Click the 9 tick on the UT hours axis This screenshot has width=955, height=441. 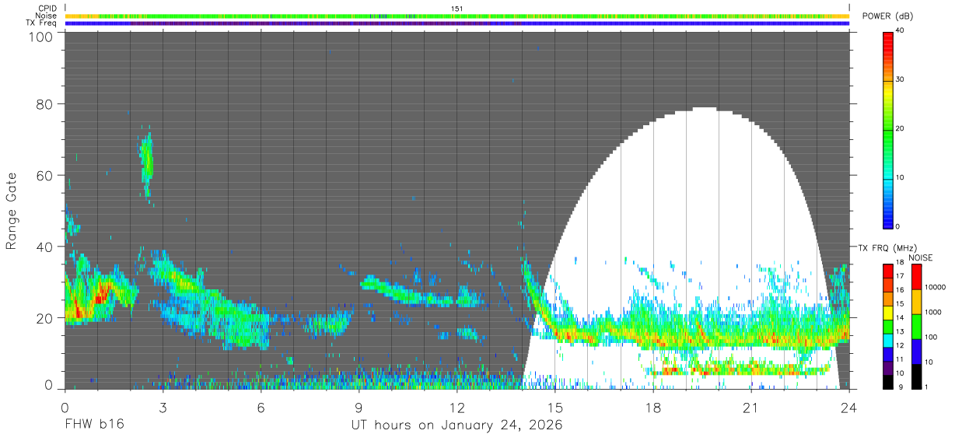point(359,407)
